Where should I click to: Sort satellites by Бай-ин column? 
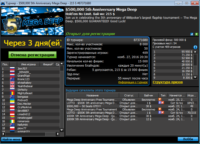148,95
